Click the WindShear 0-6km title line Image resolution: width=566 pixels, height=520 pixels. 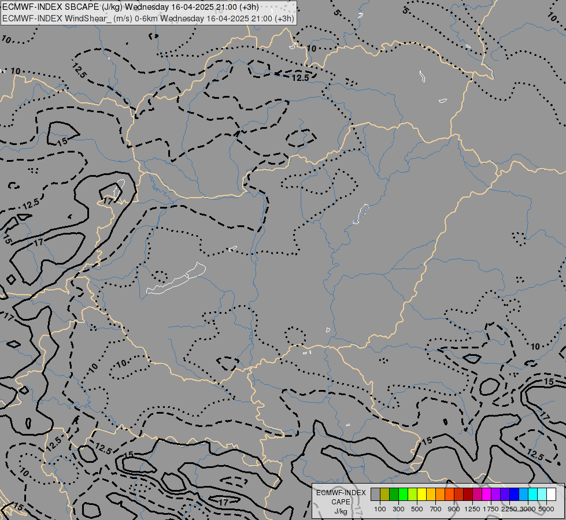tap(148, 18)
